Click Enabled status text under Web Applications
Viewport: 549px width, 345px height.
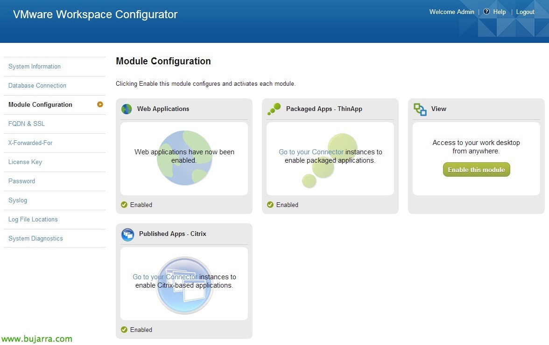tap(141, 205)
